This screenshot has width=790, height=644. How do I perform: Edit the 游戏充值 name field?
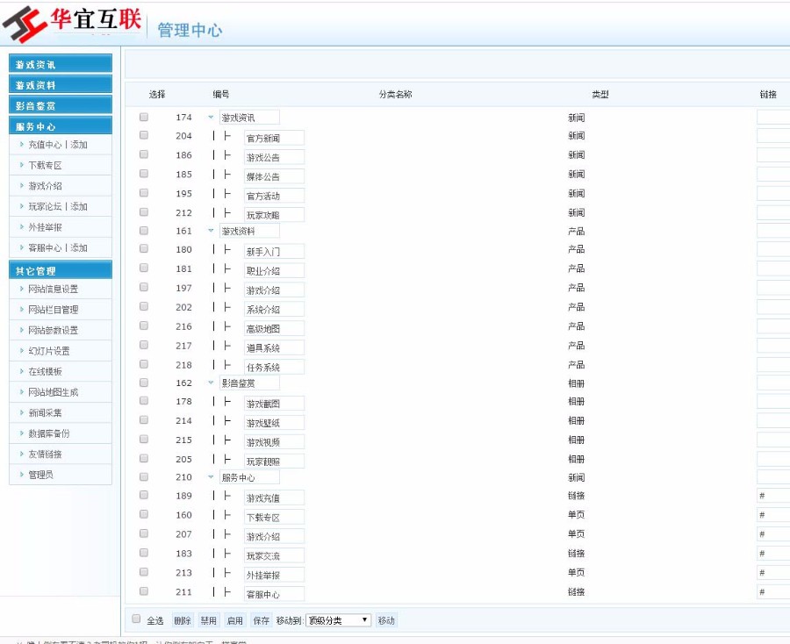274,497
